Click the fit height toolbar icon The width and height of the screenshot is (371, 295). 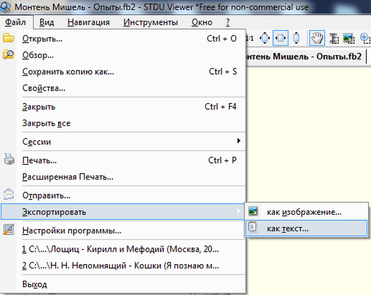click(296, 38)
